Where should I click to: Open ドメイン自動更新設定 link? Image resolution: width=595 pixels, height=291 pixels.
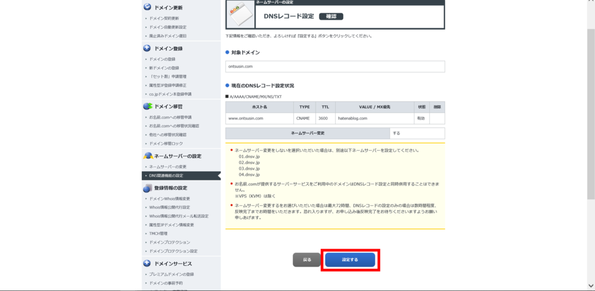(x=168, y=27)
